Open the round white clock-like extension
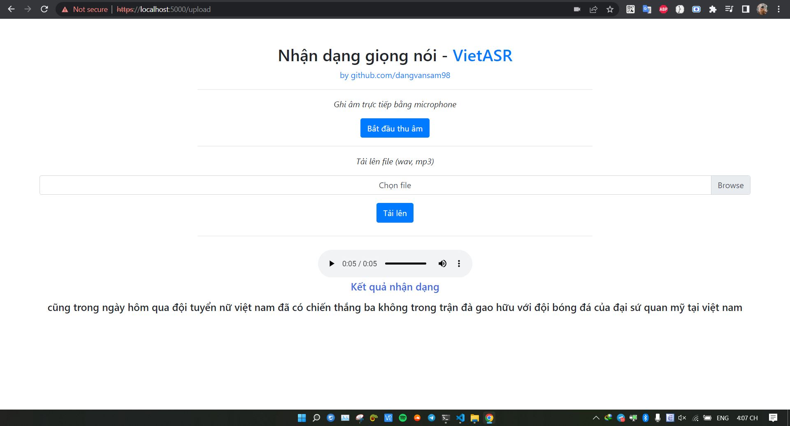The height and width of the screenshot is (426, 790). coord(680,9)
